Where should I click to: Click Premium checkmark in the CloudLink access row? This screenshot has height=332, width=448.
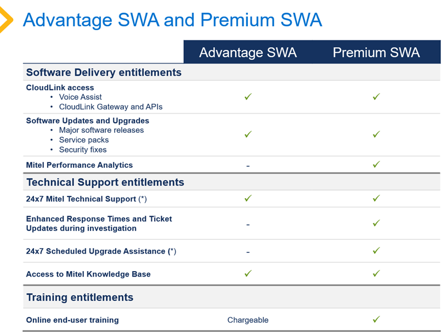pos(376,97)
